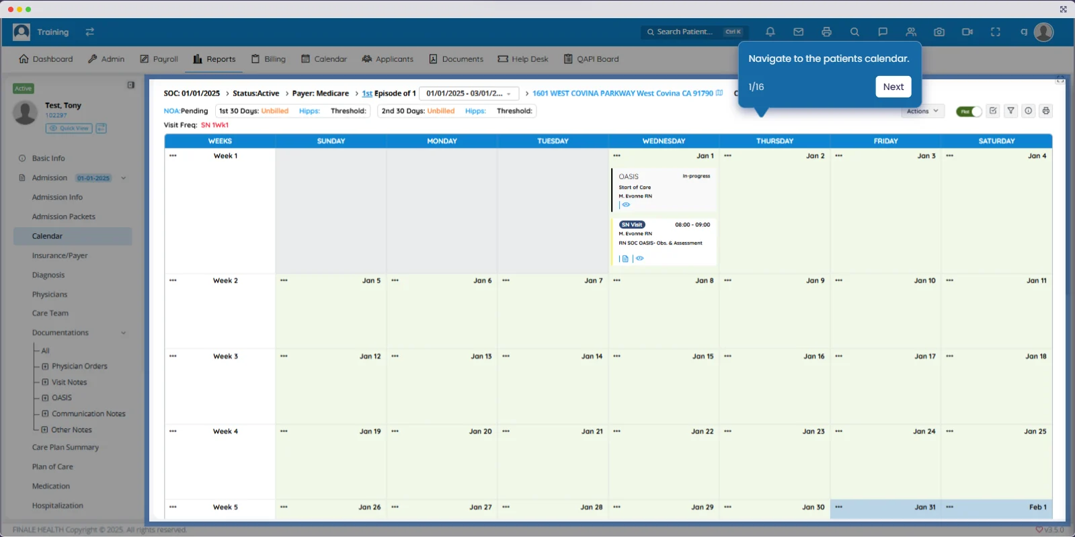The image size is (1075, 537).
Task: Open the episode date range dropdown
Action: [x=469, y=93]
